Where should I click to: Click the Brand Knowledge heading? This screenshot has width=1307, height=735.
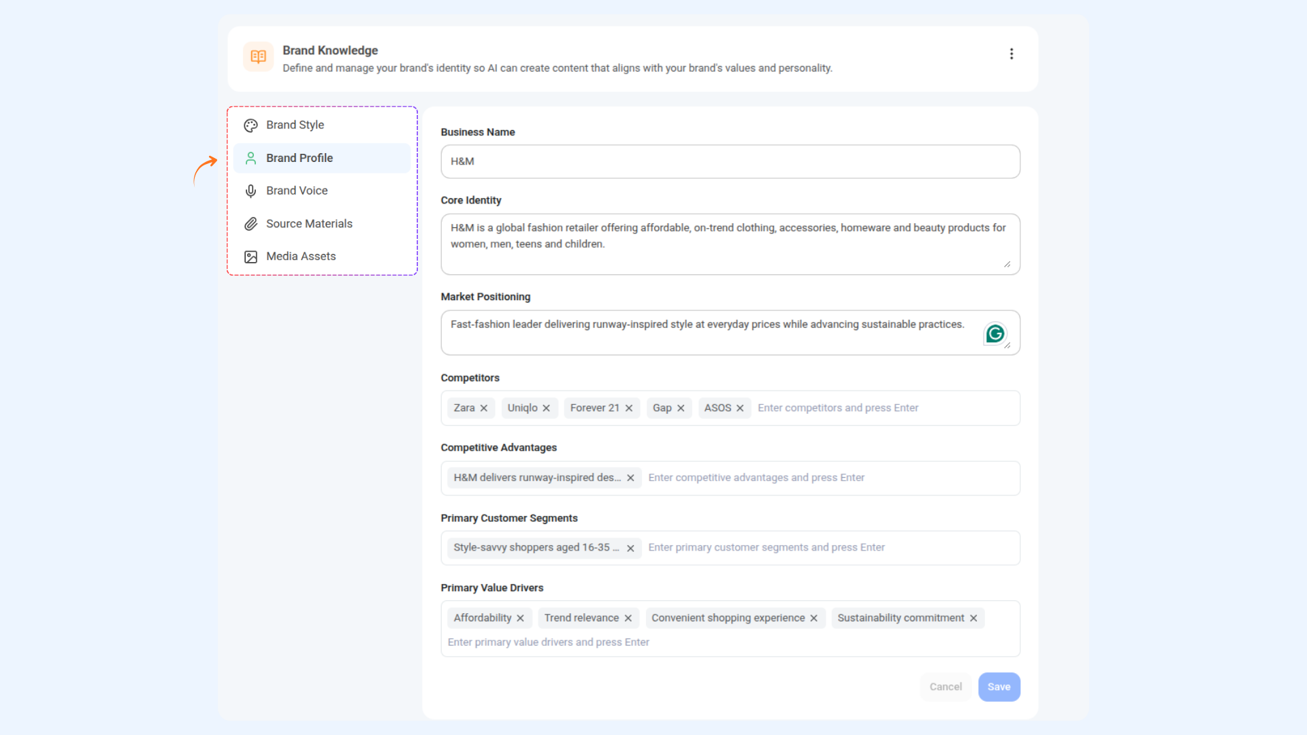point(330,50)
